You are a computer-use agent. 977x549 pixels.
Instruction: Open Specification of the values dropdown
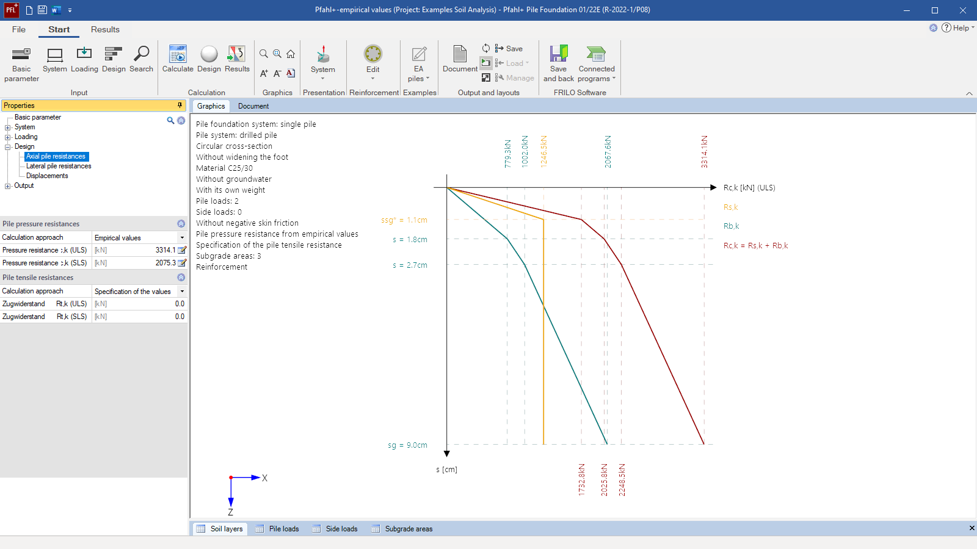tap(182, 291)
